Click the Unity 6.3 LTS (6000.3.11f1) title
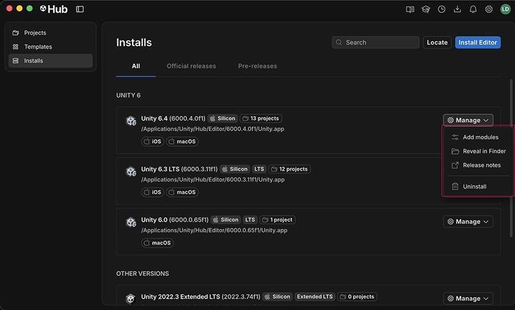 coord(179,169)
